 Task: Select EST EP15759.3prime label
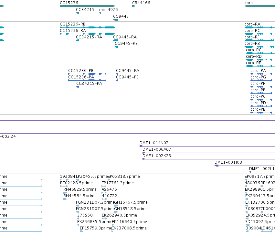(x=96, y=228)
